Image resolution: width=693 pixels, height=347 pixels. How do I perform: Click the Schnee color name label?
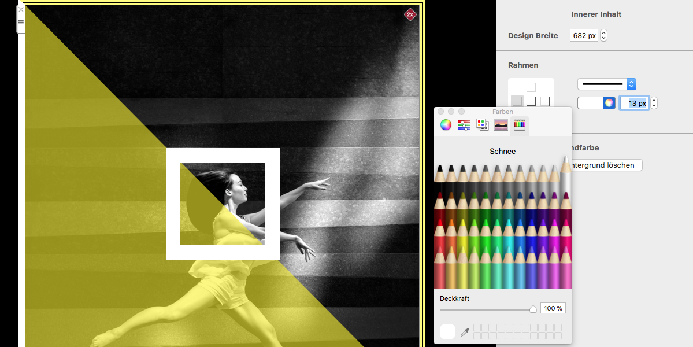click(x=502, y=151)
